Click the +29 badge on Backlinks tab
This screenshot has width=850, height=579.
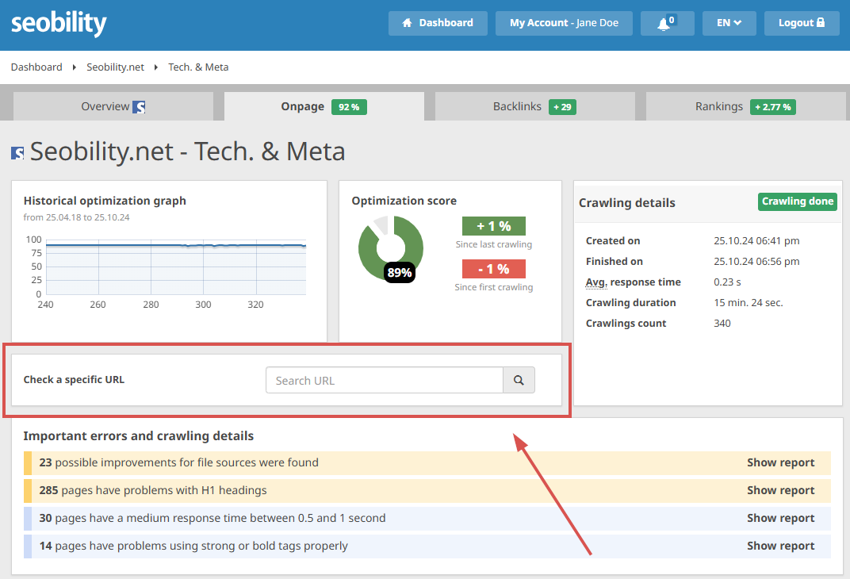click(x=563, y=107)
